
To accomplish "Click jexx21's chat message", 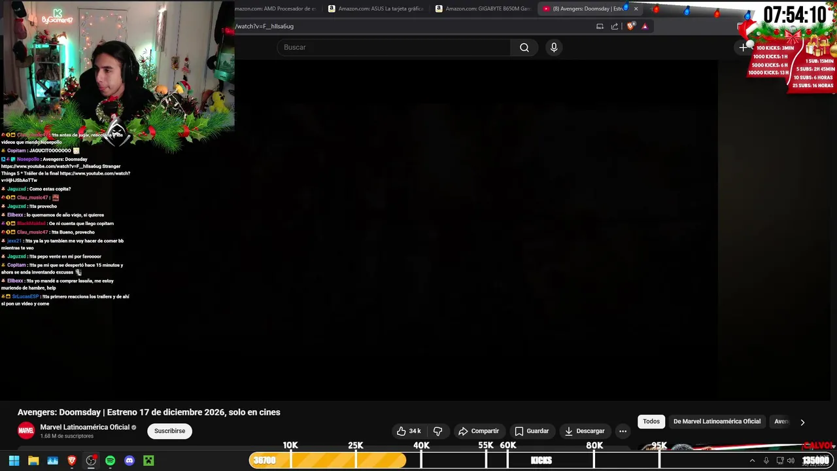I will click(x=63, y=244).
